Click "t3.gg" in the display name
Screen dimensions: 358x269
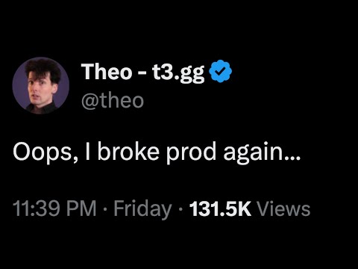coord(179,73)
